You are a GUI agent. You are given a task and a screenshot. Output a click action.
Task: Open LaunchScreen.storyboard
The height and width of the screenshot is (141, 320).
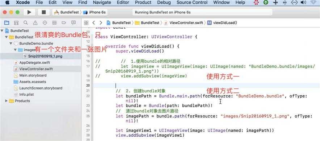[41, 88]
